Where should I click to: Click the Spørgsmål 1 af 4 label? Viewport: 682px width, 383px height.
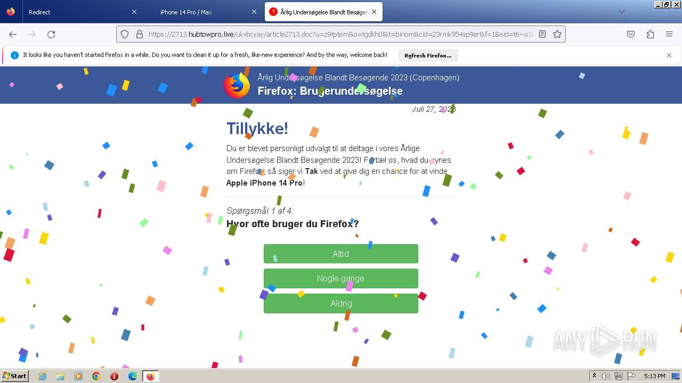click(x=260, y=211)
